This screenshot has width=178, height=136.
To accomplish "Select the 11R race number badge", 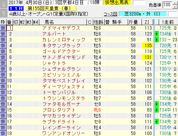I will pyautogui.click(x=16, y=9).
